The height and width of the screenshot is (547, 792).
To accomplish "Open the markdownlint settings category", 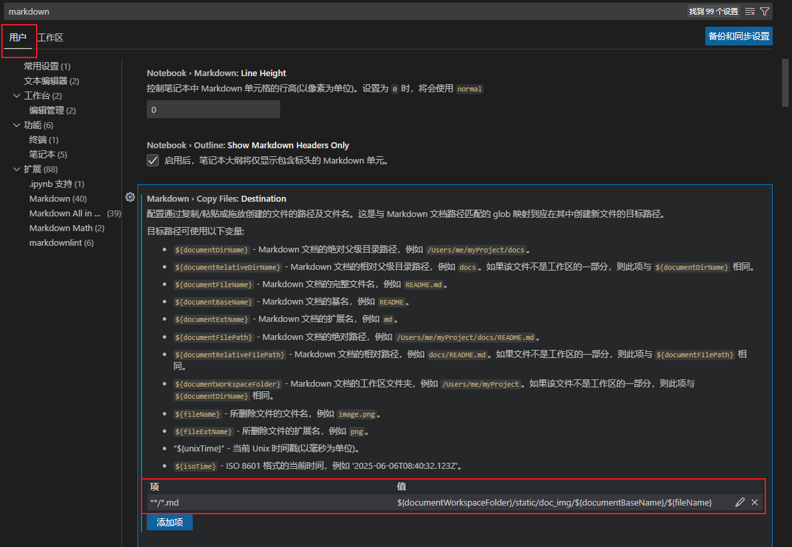I will 55,242.
